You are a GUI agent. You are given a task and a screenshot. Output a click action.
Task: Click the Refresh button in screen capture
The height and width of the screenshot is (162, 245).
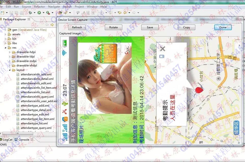(x=77, y=27)
